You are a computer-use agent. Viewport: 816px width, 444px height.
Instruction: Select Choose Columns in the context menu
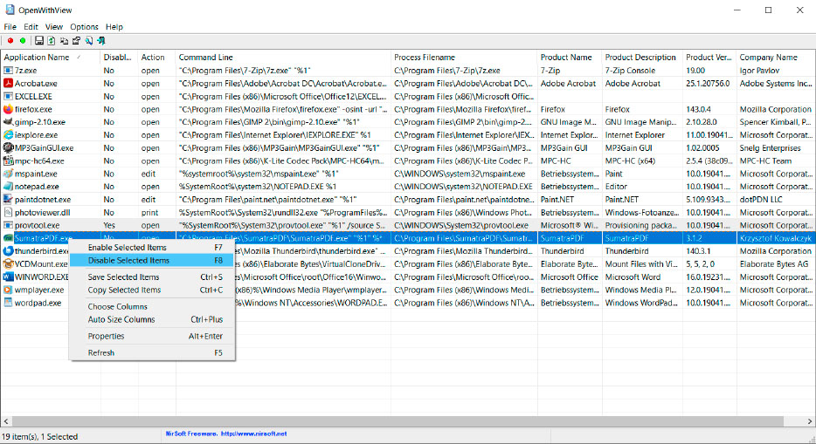tap(117, 306)
